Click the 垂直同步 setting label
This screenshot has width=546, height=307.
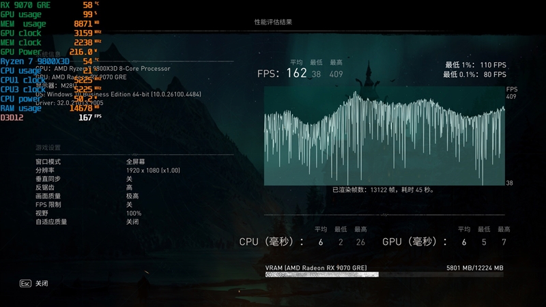pos(48,179)
